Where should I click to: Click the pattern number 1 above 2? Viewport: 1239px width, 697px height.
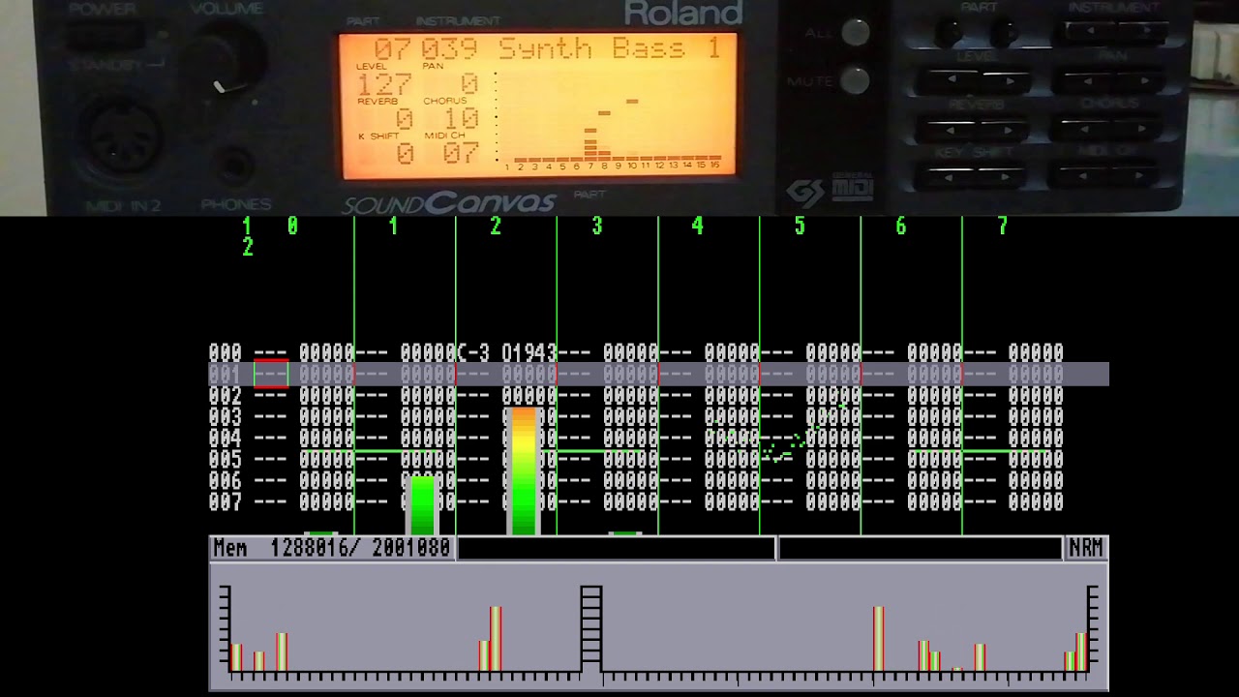tap(247, 226)
